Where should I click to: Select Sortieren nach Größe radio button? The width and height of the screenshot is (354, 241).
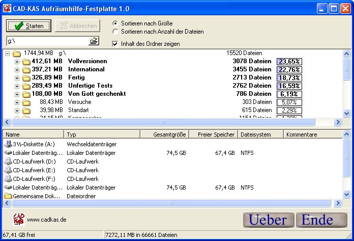(115, 23)
